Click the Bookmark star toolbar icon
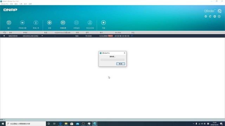Screen dimensions: 225x126 click(103, 23)
